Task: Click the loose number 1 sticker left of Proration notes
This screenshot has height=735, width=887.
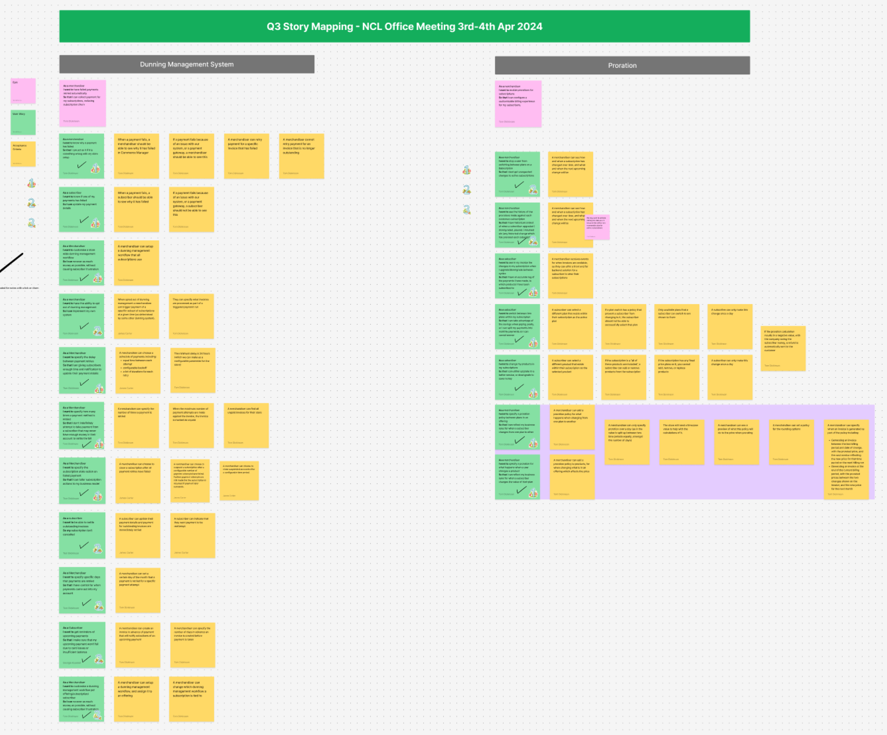Action: 466,170
